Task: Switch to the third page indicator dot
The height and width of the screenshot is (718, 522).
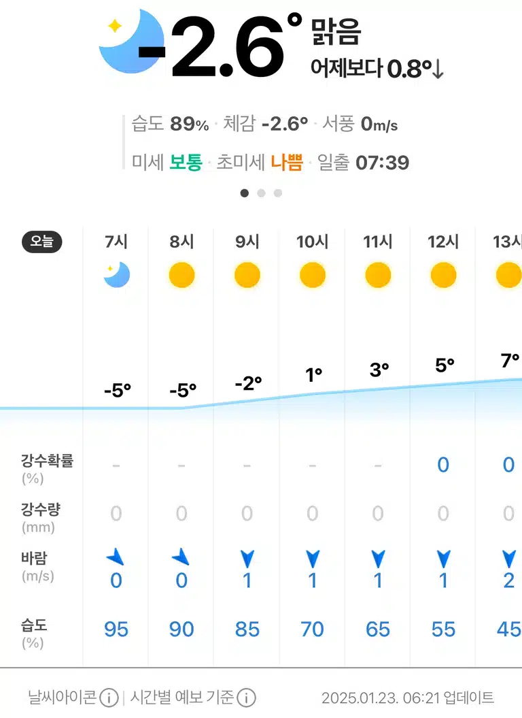Action: pyautogui.click(x=278, y=193)
